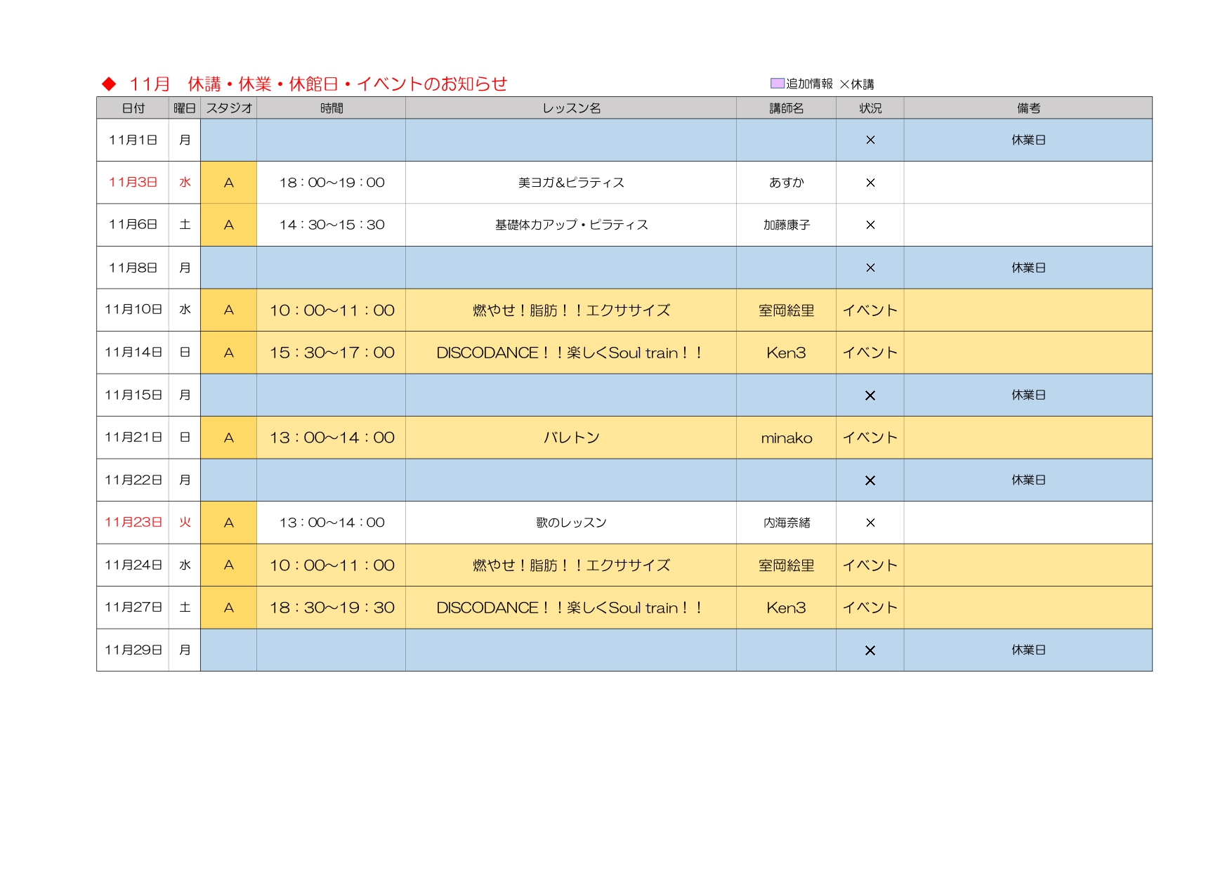This screenshot has height=871, width=1232.
Task: Click the 日付 column header
Action: point(133,108)
